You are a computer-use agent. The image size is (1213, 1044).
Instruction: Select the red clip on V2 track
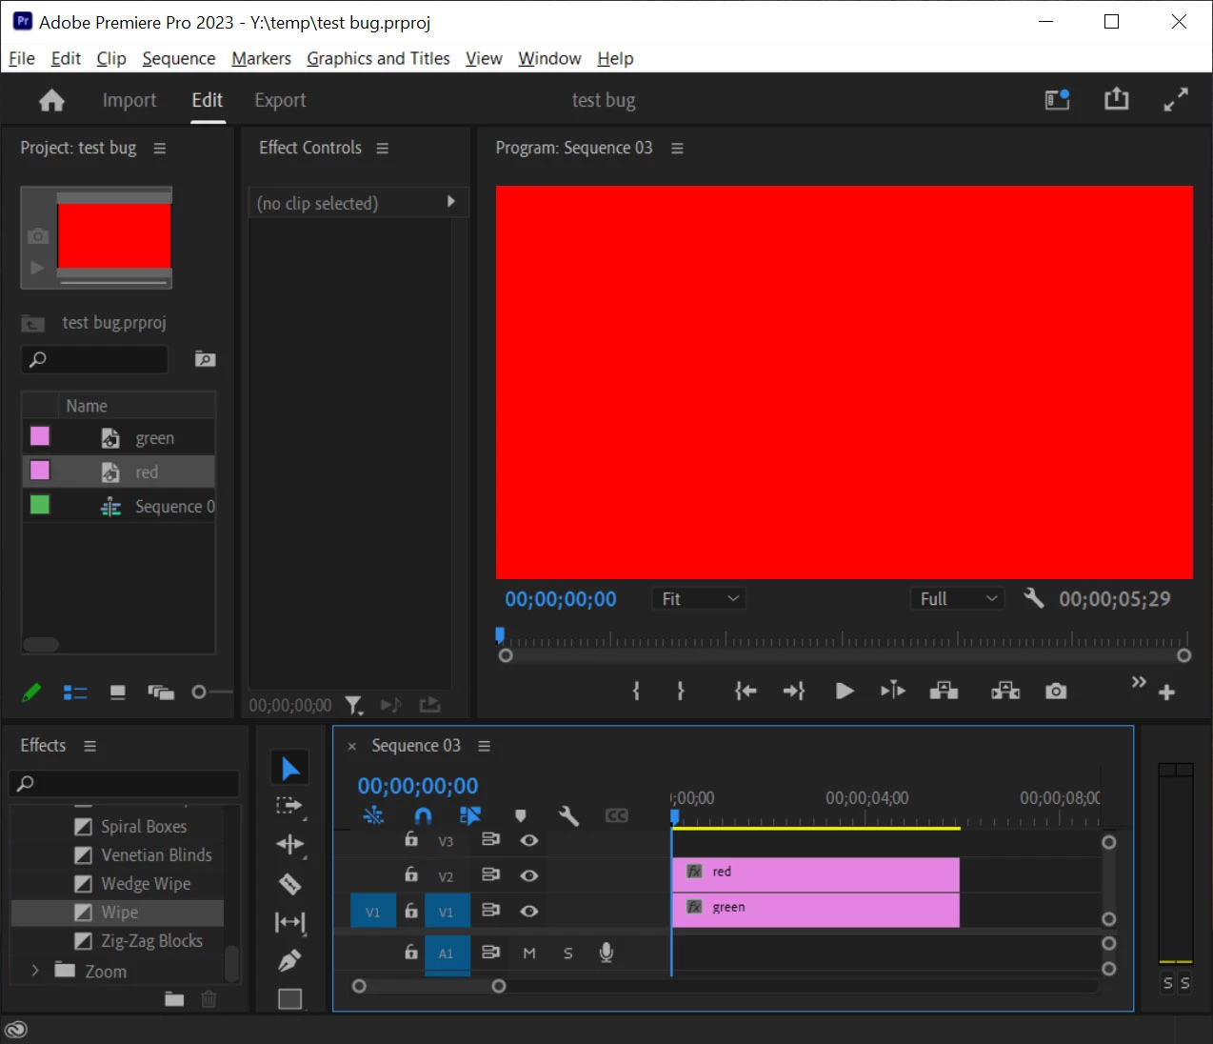click(816, 873)
